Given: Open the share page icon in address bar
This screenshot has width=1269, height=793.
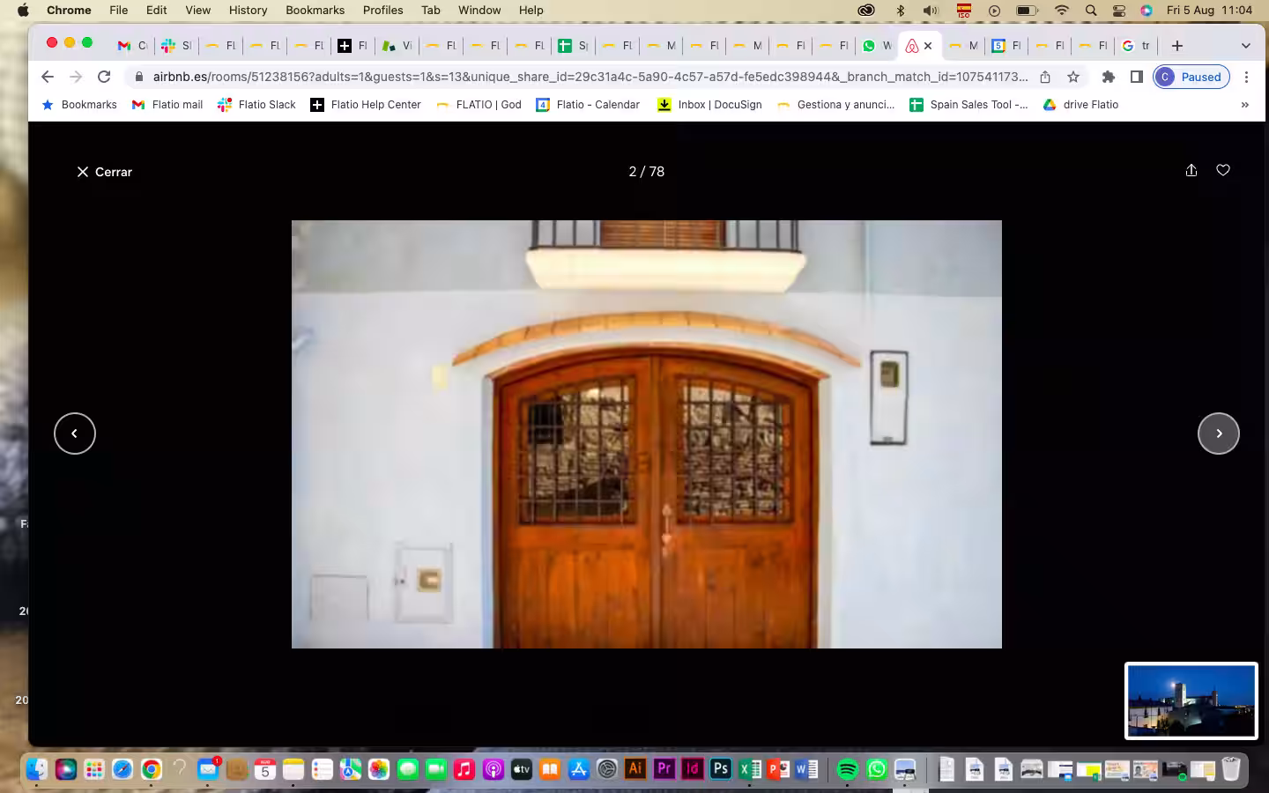Looking at the screenshot, I should coord(1045,77).
